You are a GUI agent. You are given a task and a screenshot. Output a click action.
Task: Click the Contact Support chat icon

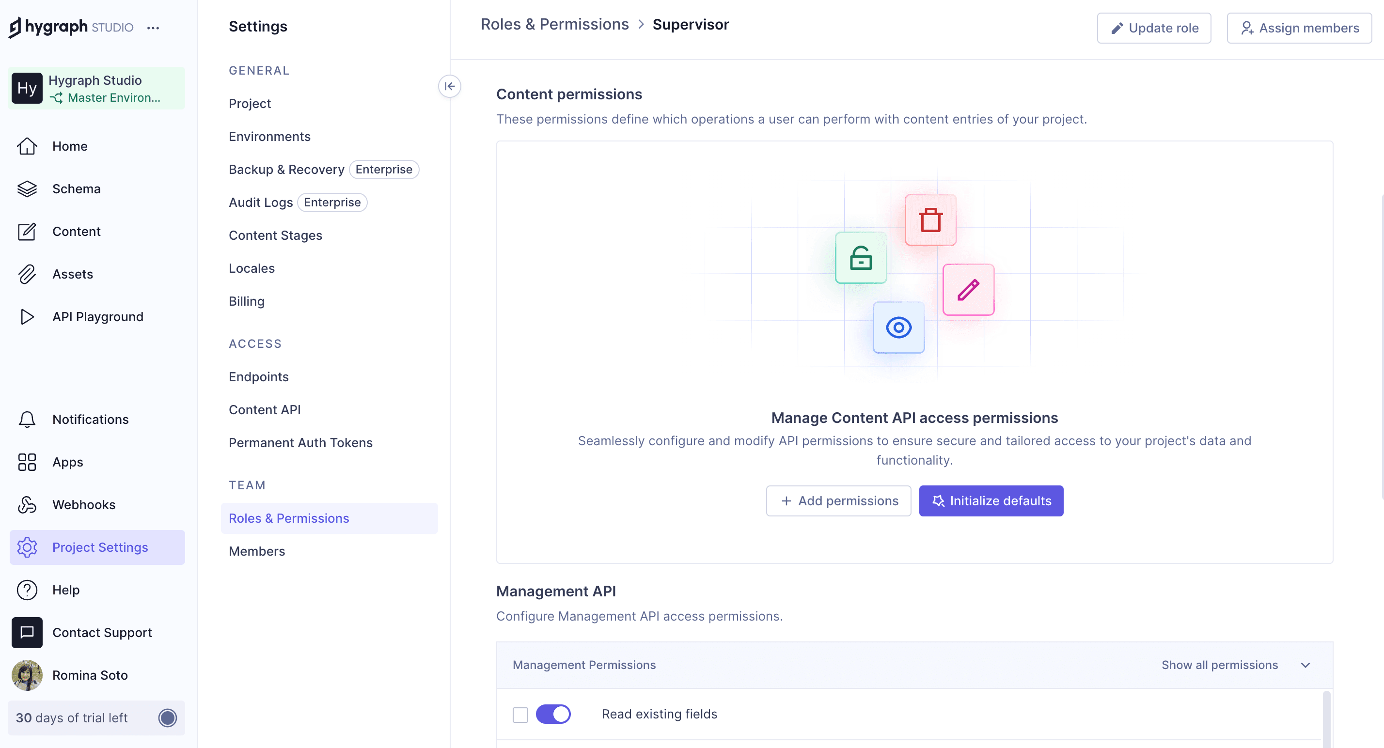[27, 632]
